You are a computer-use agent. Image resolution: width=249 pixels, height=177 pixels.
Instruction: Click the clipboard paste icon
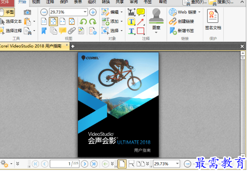click(x=27, y=21)
